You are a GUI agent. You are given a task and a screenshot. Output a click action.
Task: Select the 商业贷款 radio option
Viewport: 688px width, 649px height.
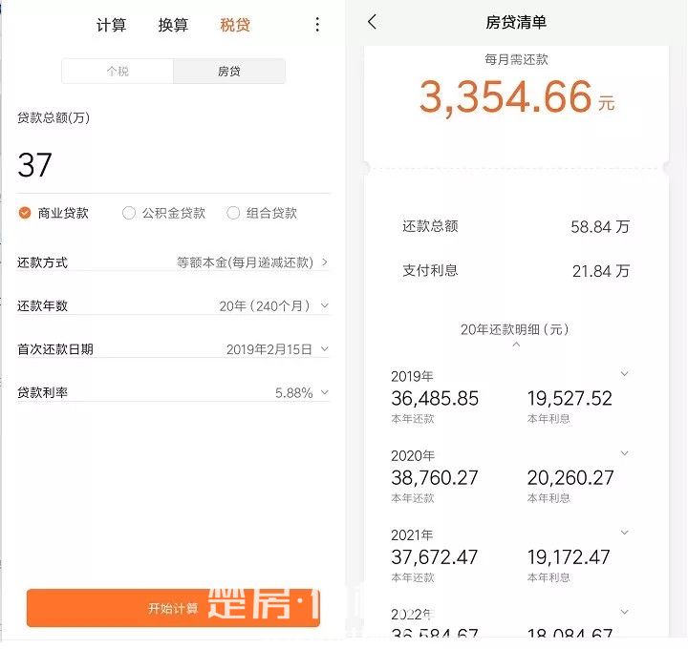(x=26, y=213)
